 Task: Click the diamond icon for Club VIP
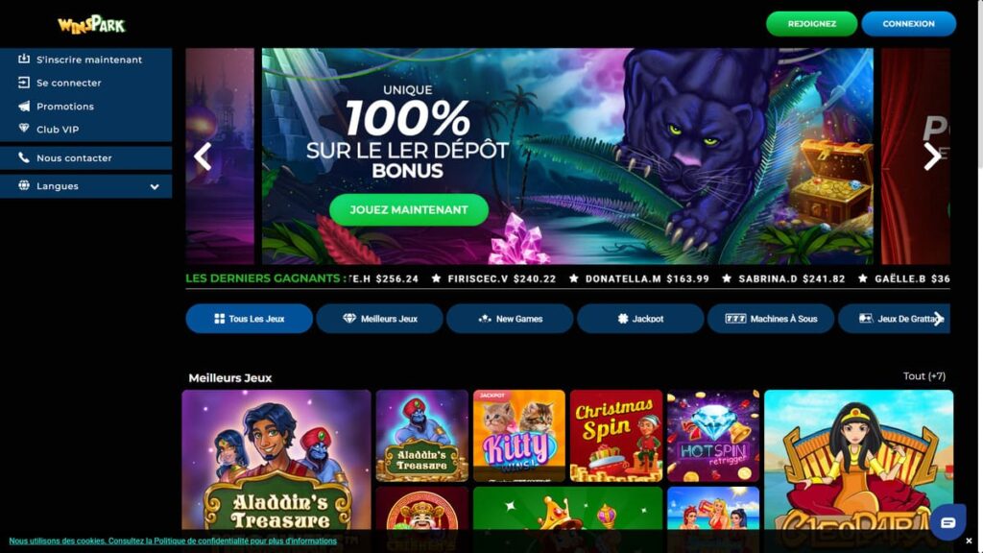coord(24,129)
